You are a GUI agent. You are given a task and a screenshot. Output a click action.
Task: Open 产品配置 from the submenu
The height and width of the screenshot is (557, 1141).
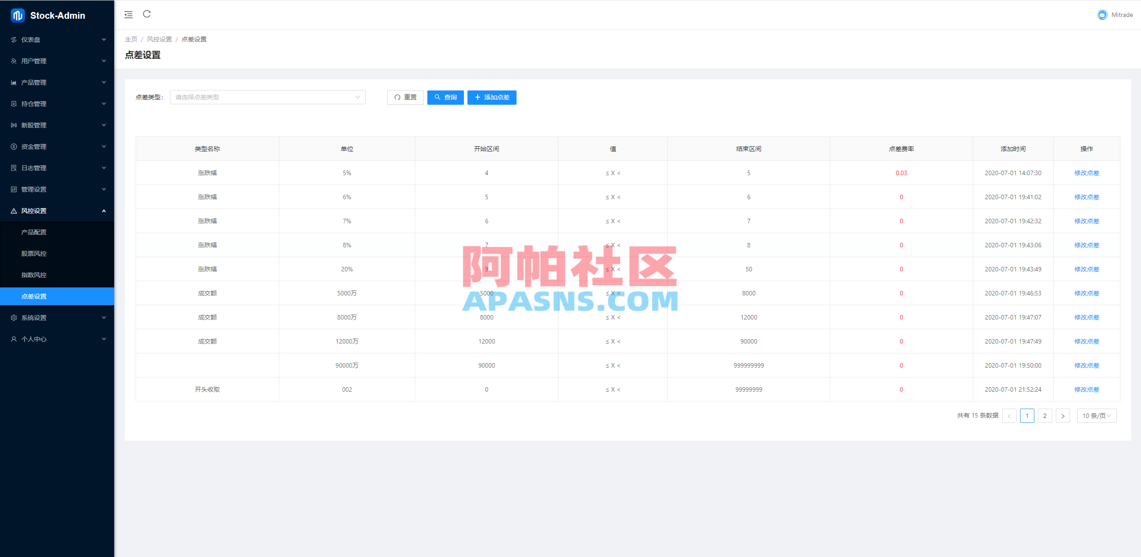33,232
